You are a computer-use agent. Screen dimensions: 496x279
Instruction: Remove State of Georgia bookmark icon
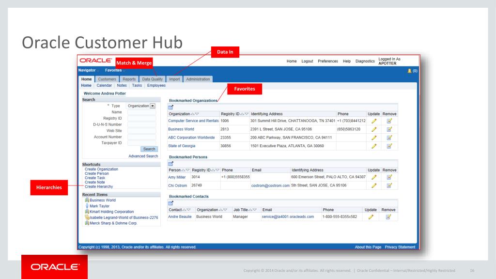(389, 146)
